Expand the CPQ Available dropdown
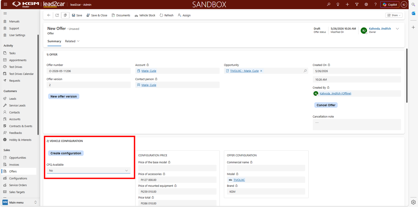Screen dimensions: 418x207 pos(89,170)
